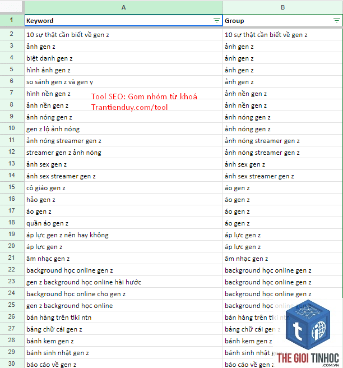Click cell 'bánh kem gen z' in column A
343x368 pixels.
pos(123,341)
